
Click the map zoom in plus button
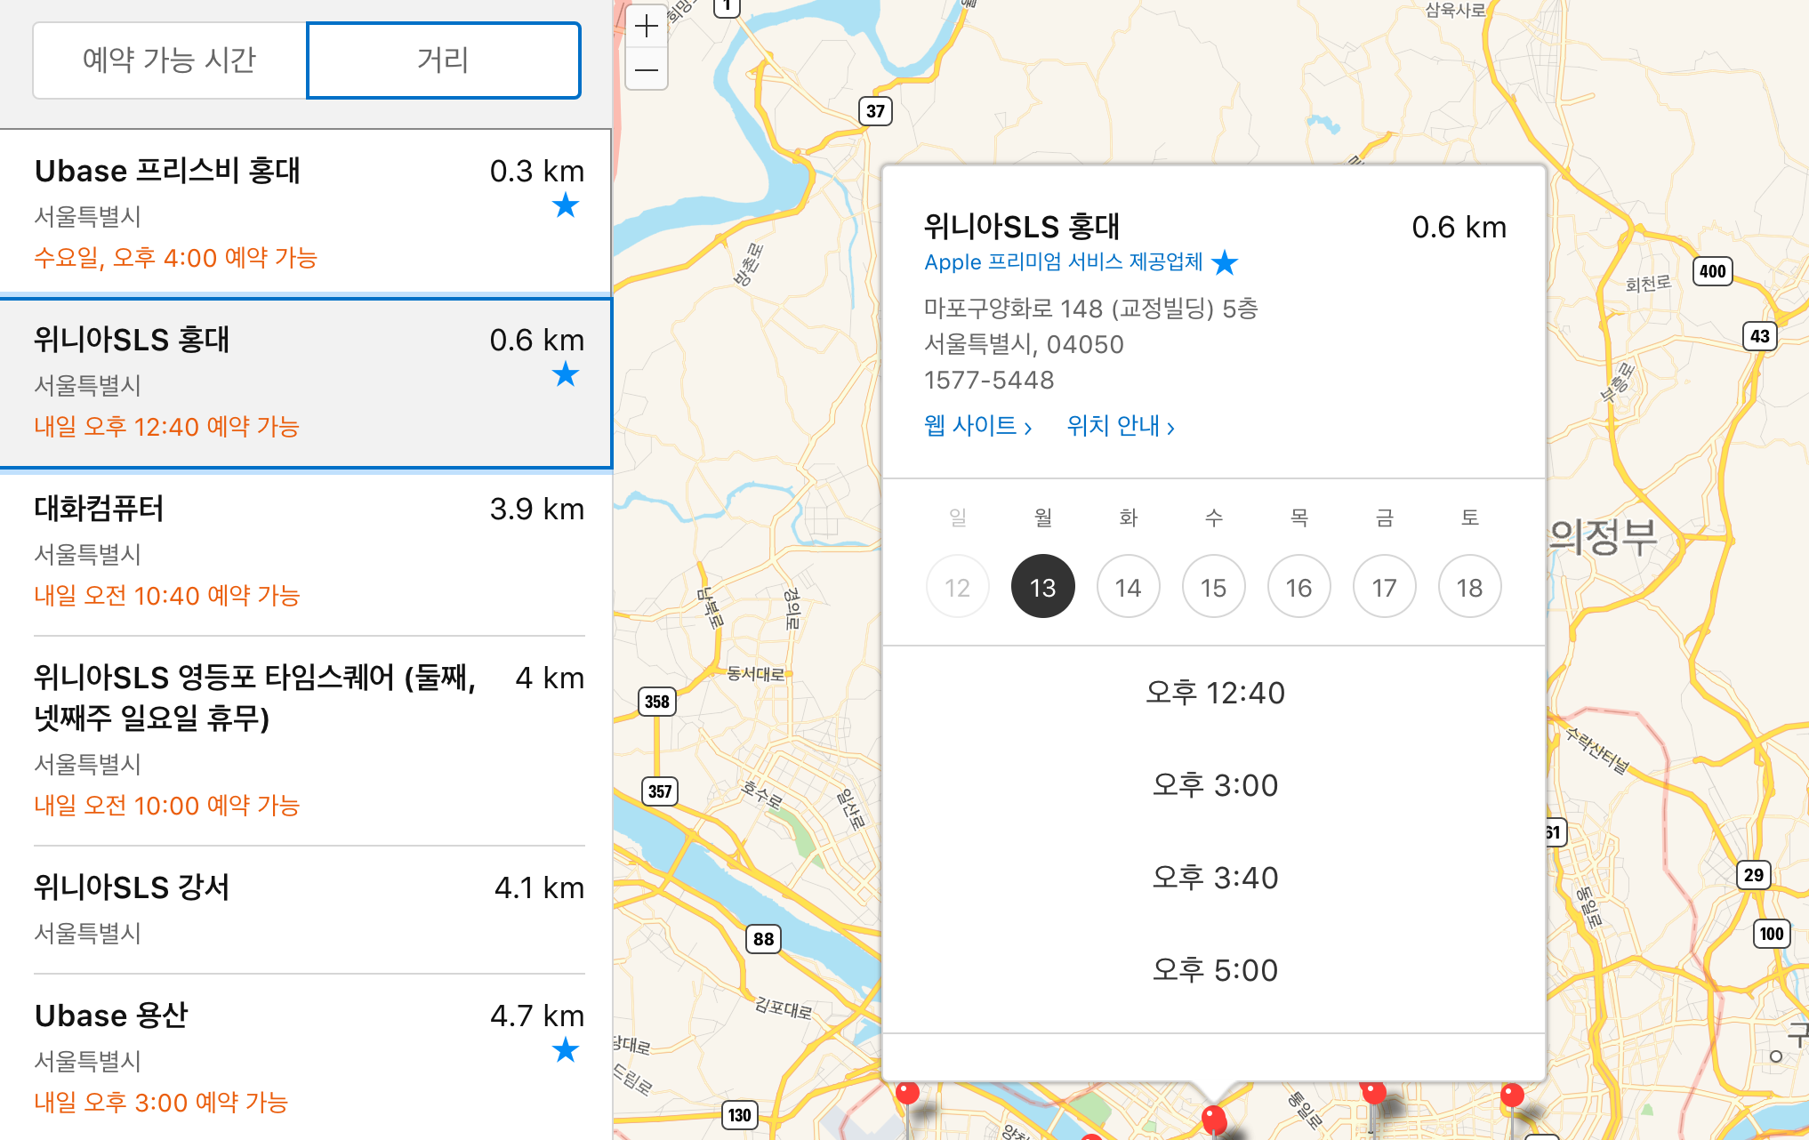[647, 27]
